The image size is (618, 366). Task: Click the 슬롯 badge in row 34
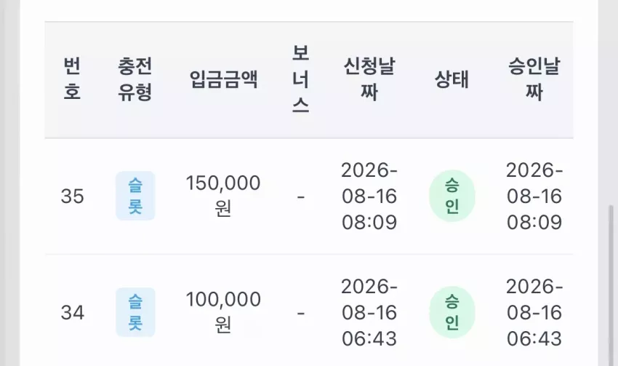coord(135,312)
